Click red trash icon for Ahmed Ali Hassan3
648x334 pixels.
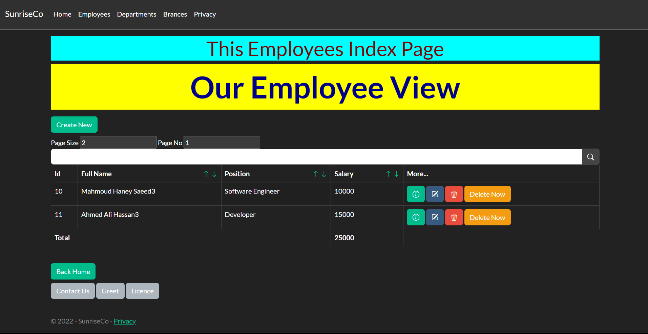click(454, 218)
